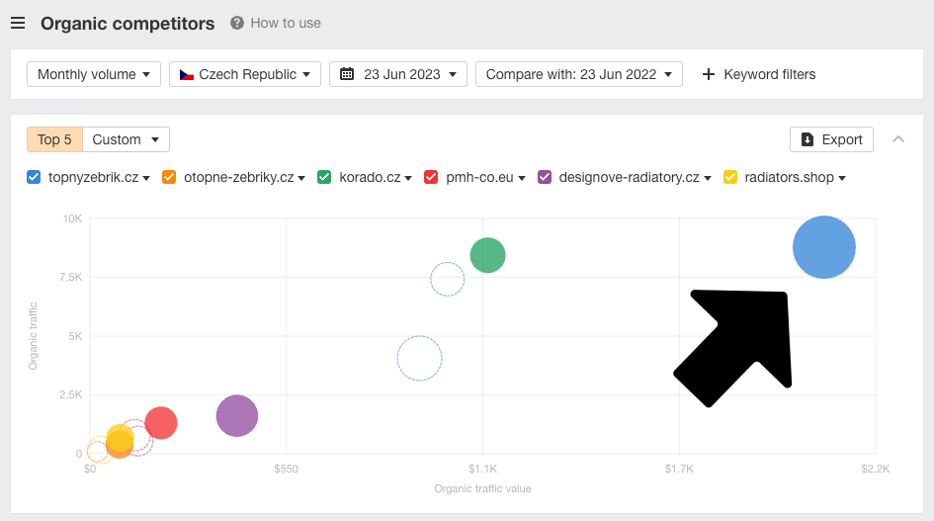Click the $1.7K axis tick label
Image resolution: width=934 pixels, height=521 pixels.
pyautogui.click(x=679, y=470)
